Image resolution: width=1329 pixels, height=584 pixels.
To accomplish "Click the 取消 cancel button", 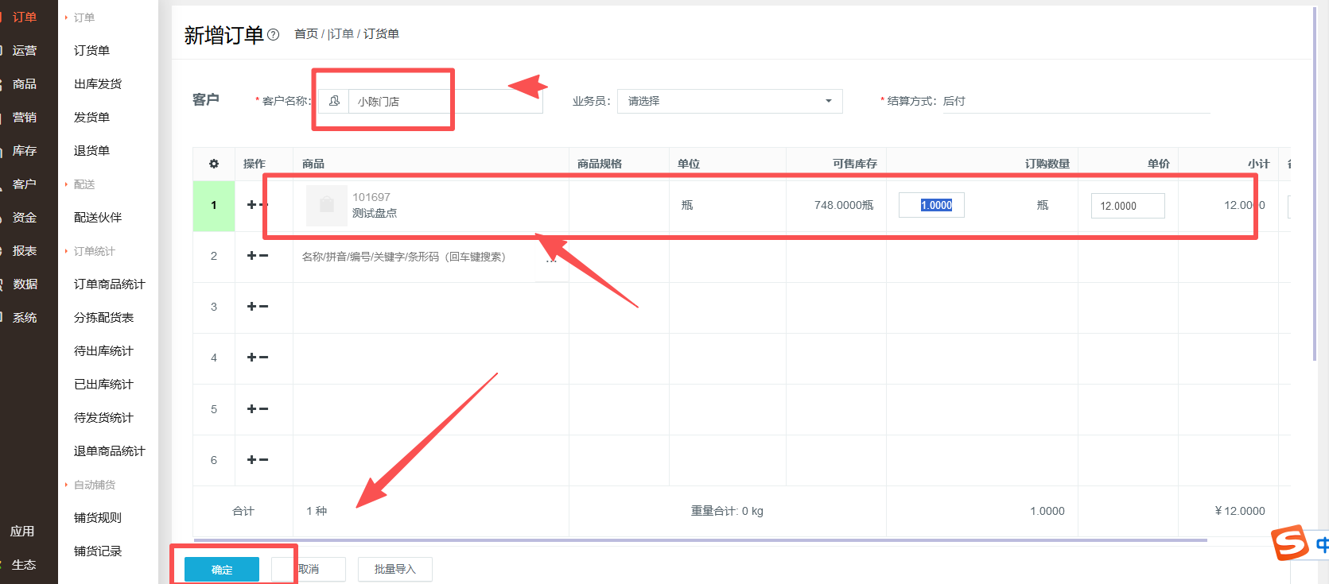I will pos(309,570).
